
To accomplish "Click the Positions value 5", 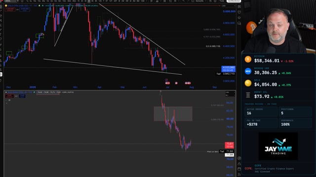I will [282, 113].
